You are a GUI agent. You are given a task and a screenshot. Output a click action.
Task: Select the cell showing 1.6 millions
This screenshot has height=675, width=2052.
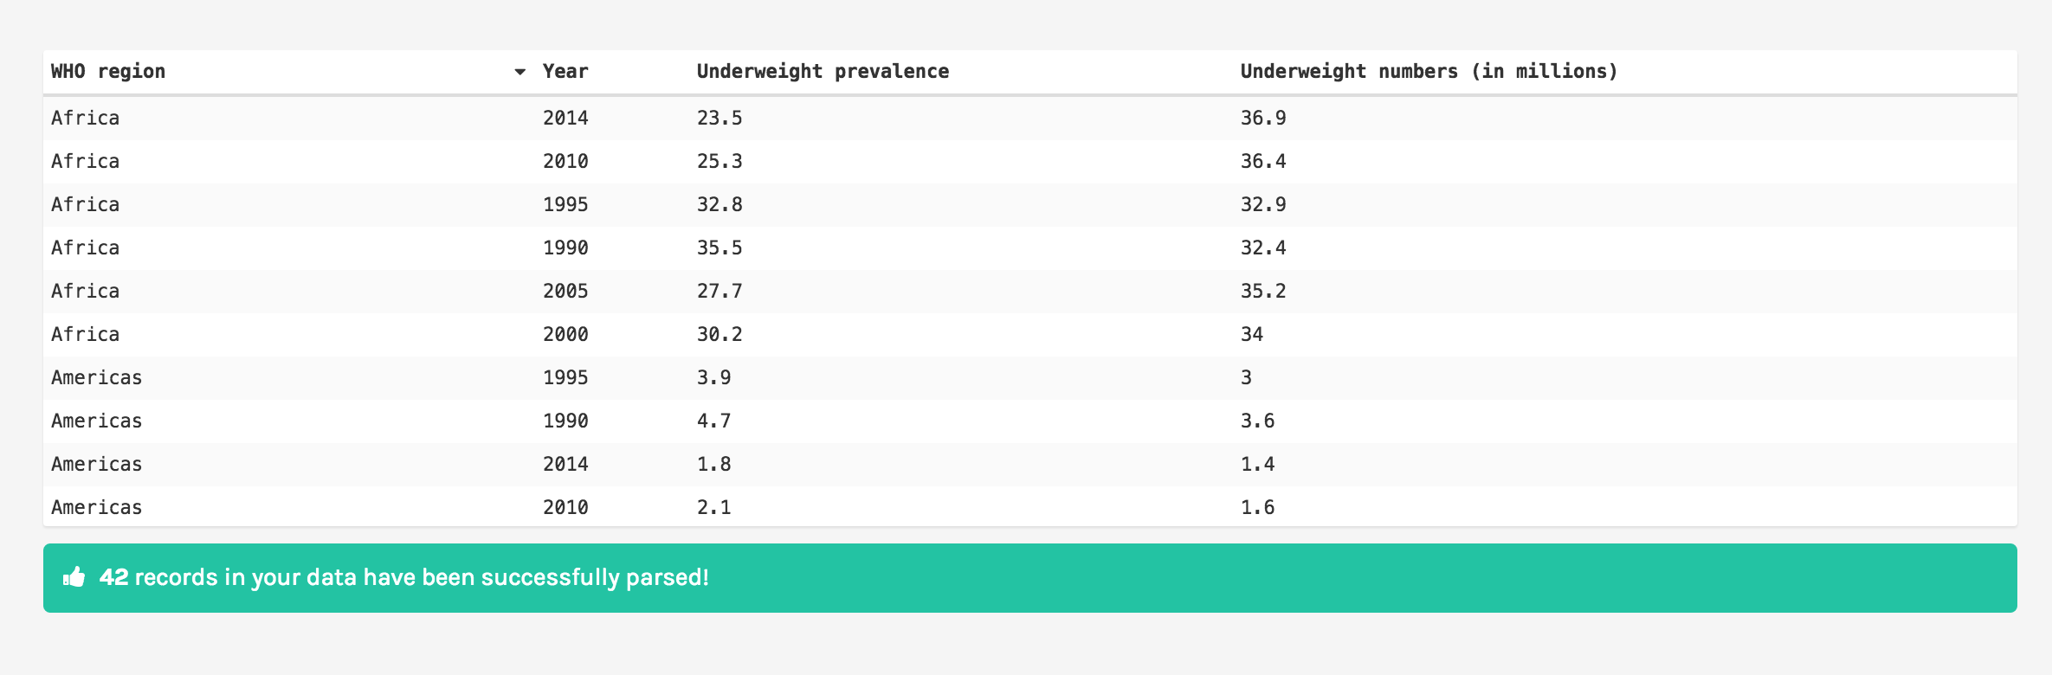[1257, 508]
